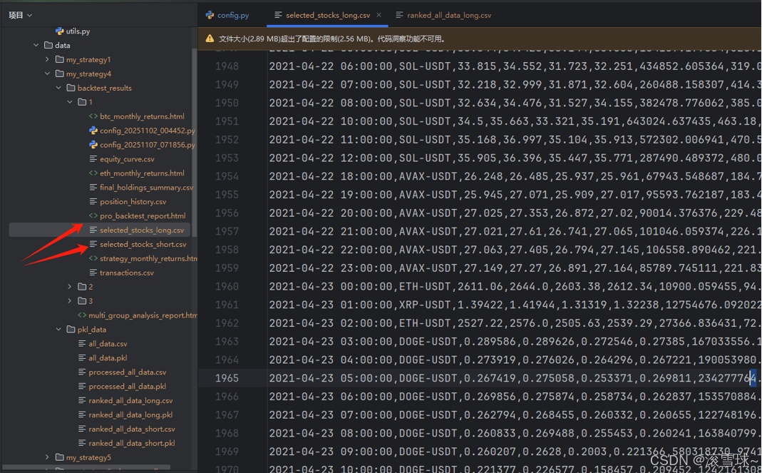Open the 项目 view dropdown
Image resolution: width=762 pixels, height=473 pixels.
pos(21,15)
